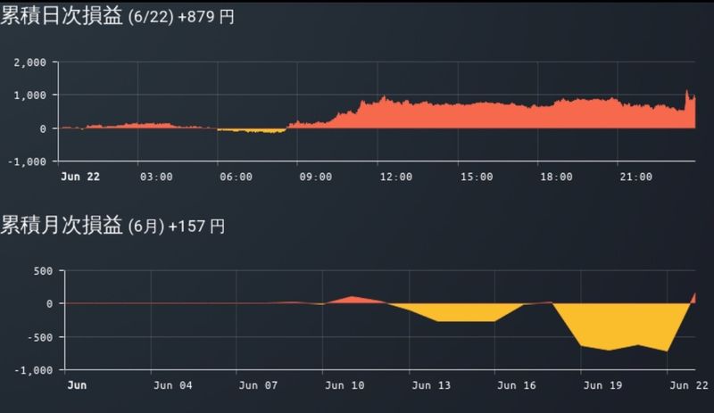Click the Jun 13 date axis label
Image resolution: width=714 pixels, height=413 pixels.
pyautogui.click(x=431, y=386)
